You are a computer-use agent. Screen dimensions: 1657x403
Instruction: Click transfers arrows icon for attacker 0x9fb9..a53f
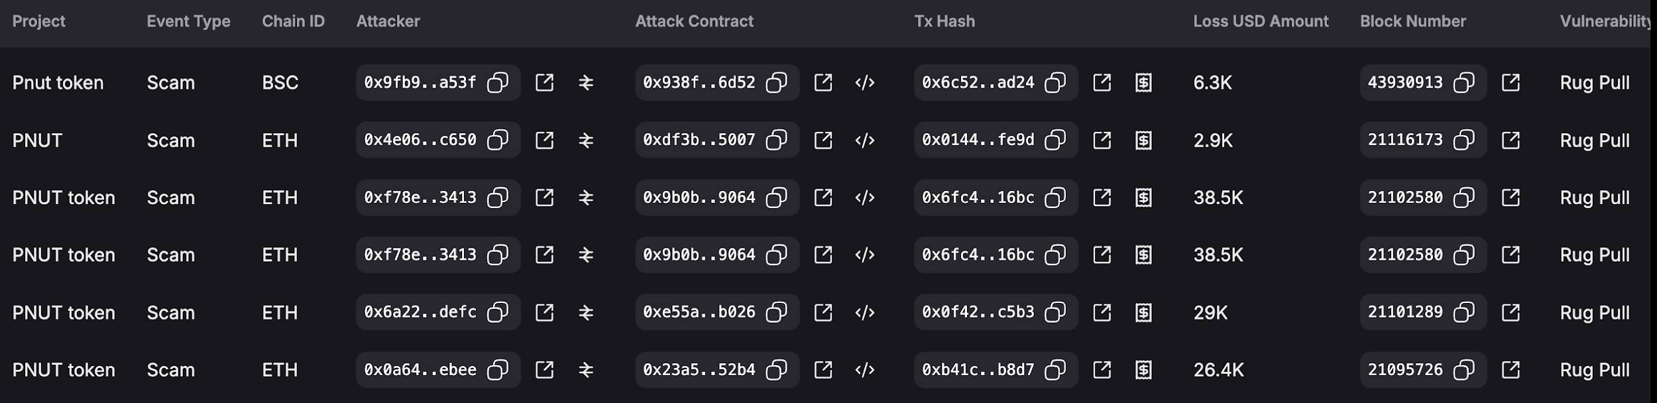pyautogui.click(x=586, y=83)
